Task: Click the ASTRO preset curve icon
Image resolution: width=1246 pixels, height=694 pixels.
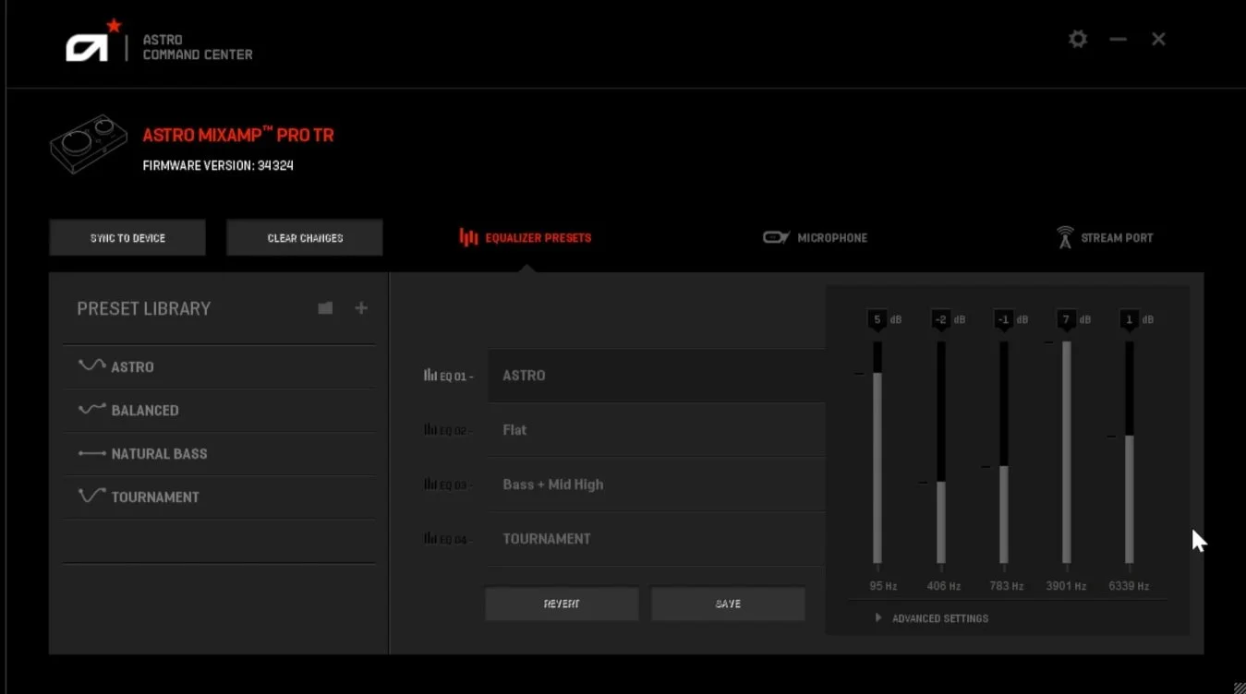Action: point(91,365)
